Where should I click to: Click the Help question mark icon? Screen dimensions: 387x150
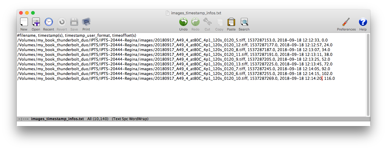[363, 22]
